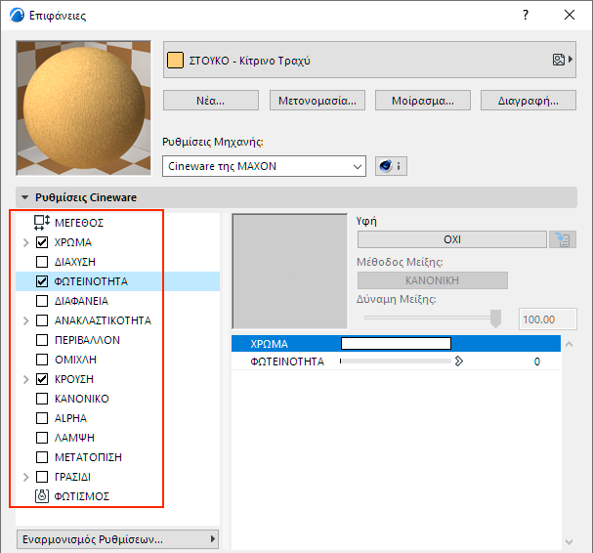Click the sphere material preview thumbnail

[x=84, y=108]
